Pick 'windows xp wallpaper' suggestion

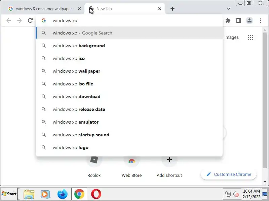(x=129, y=71)
